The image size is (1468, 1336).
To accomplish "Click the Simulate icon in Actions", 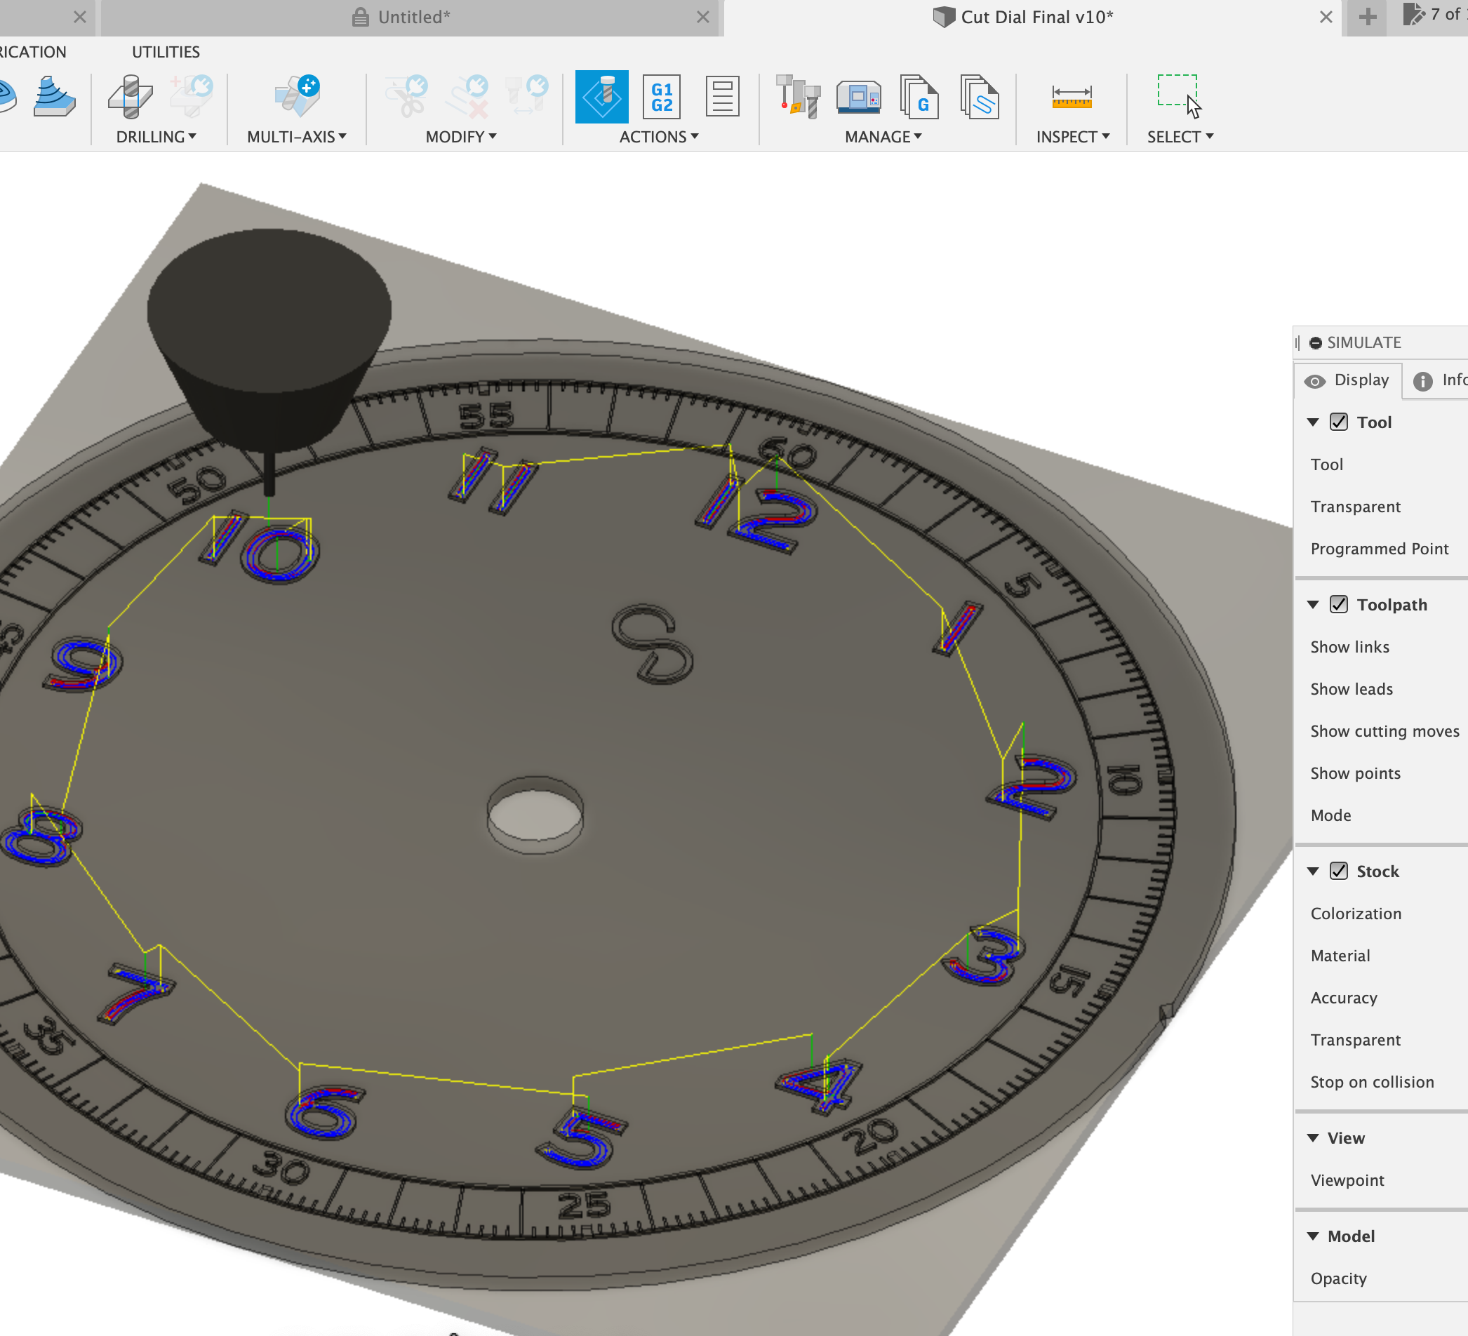I will click(601, 97).
